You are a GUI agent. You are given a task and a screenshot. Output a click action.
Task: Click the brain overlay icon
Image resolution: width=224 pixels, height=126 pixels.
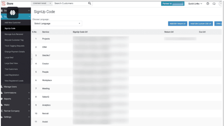click(12, 13)
